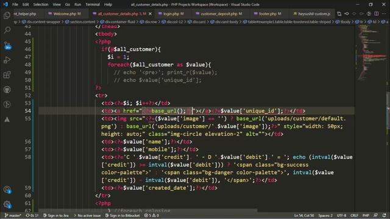Open the Accounts icon in activity bar

pos(7,190)
